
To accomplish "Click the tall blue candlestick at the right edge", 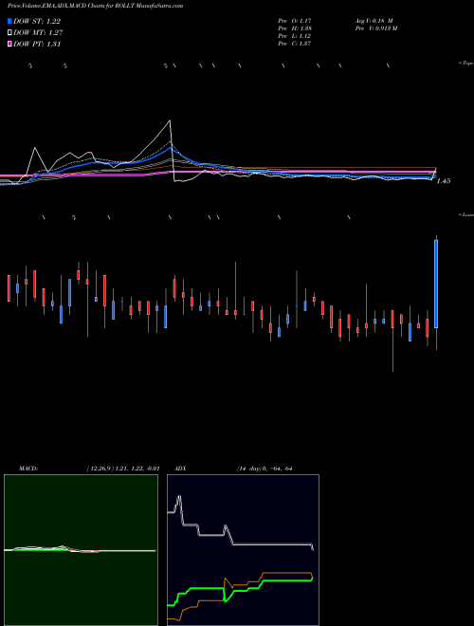I will click(436, 284).
